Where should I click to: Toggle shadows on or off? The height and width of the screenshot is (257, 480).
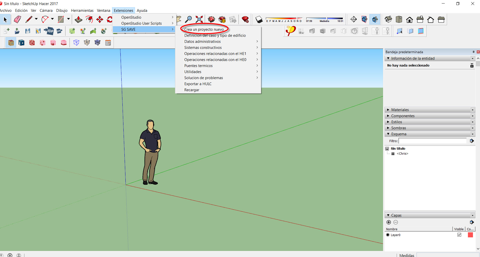coord(259,19)
